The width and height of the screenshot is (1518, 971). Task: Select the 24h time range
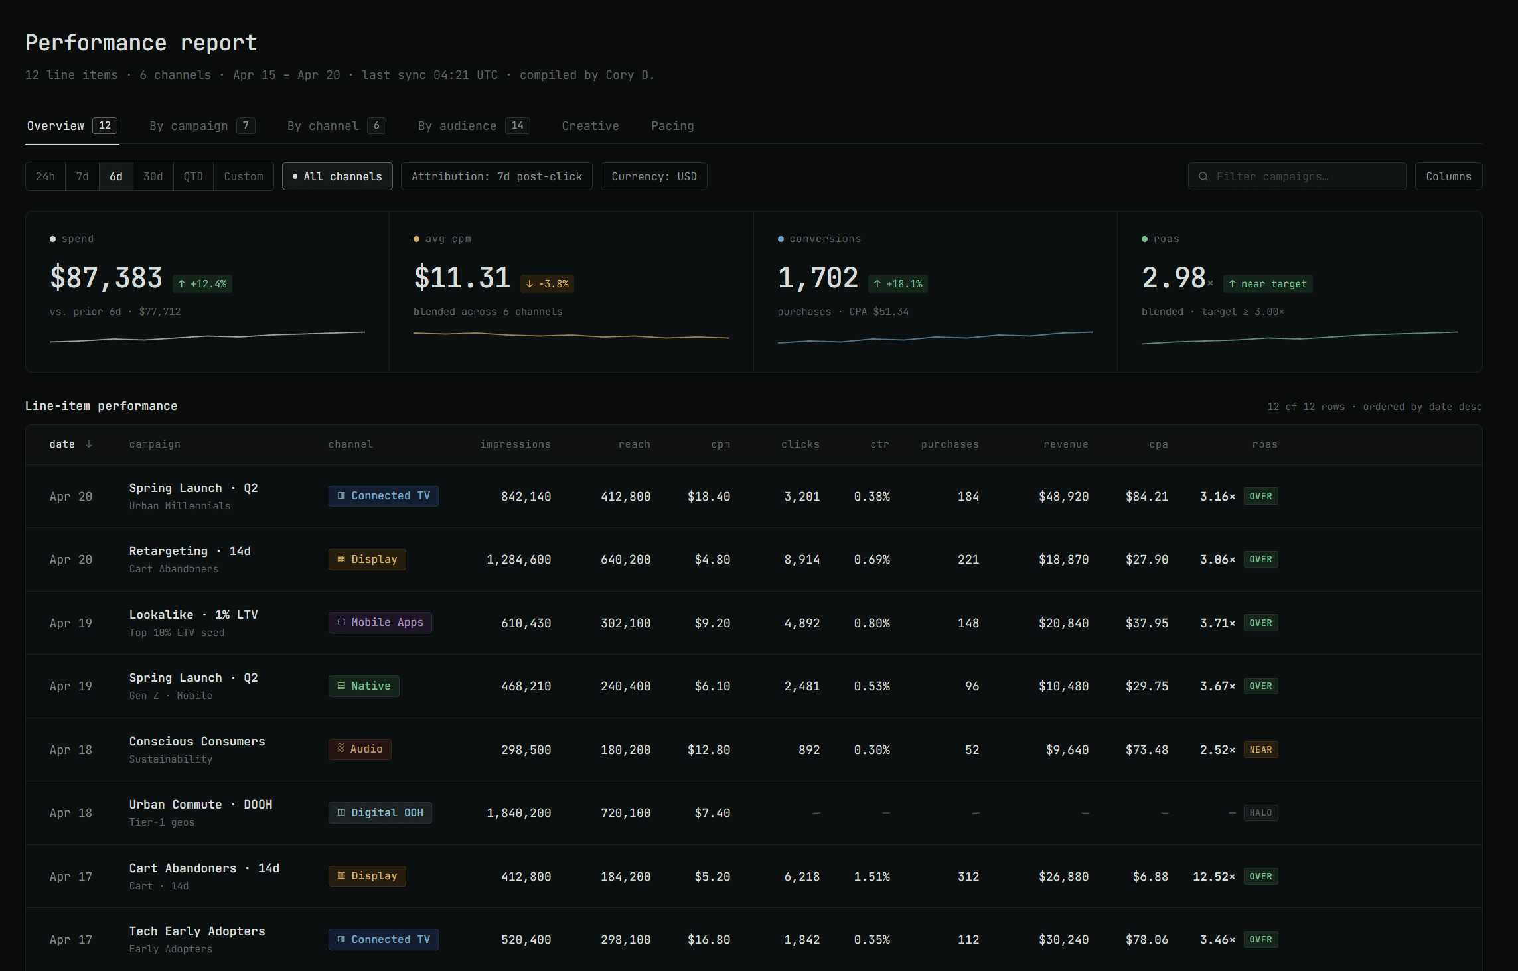pyautogui.click(x=45, y=176)
